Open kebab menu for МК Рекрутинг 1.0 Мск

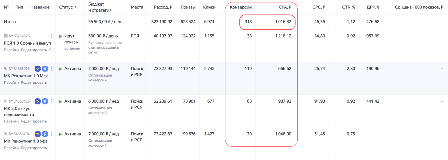point(51,69)
